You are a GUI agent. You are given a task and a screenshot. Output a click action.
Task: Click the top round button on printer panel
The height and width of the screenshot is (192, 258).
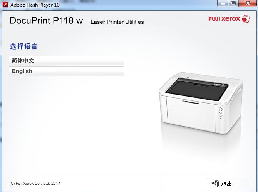[x=221, y=109]
